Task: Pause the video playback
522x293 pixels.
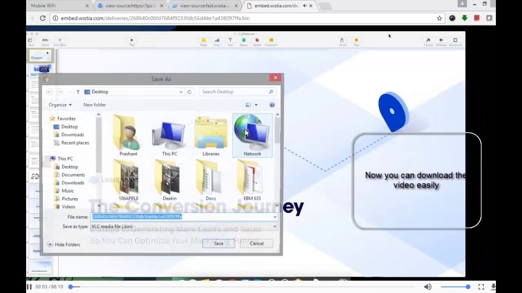Action: pyautogui.click(x=29, y=287)
